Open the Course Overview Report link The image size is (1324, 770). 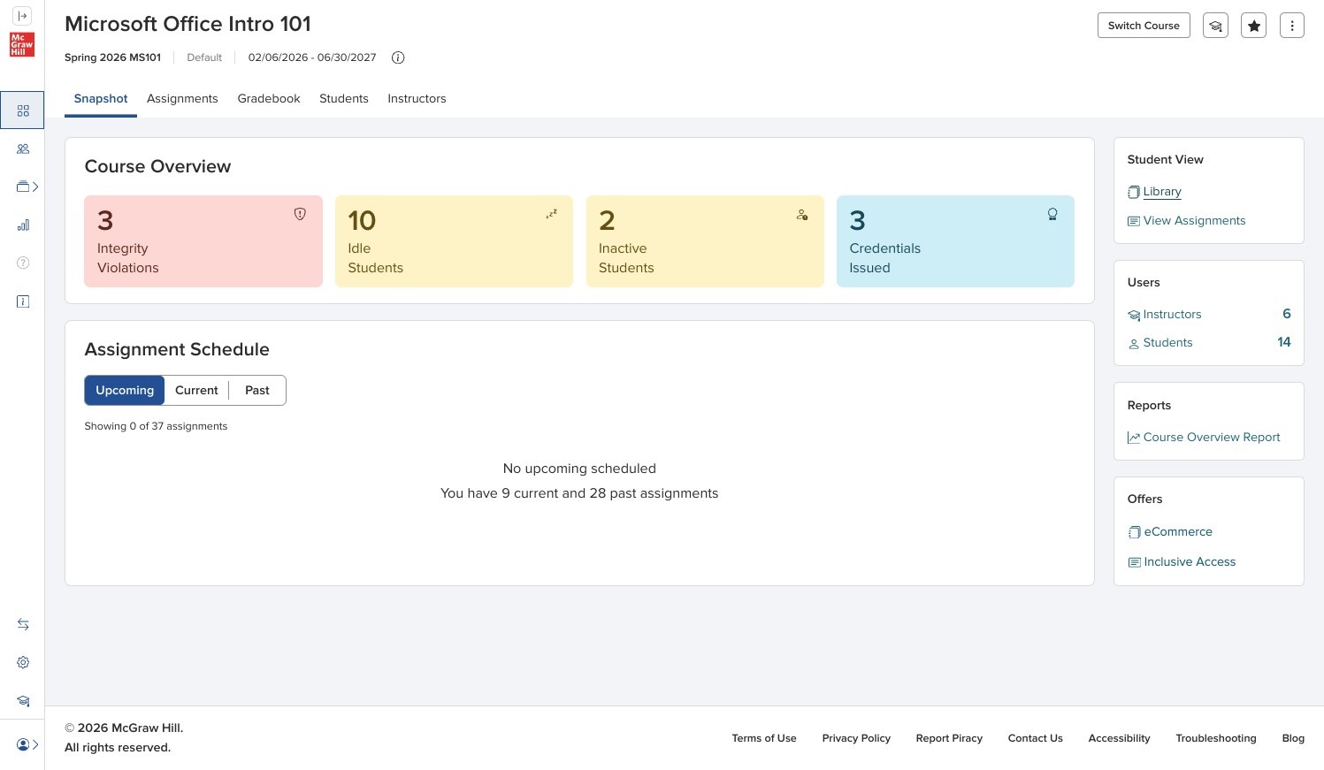click(1212, 438)
